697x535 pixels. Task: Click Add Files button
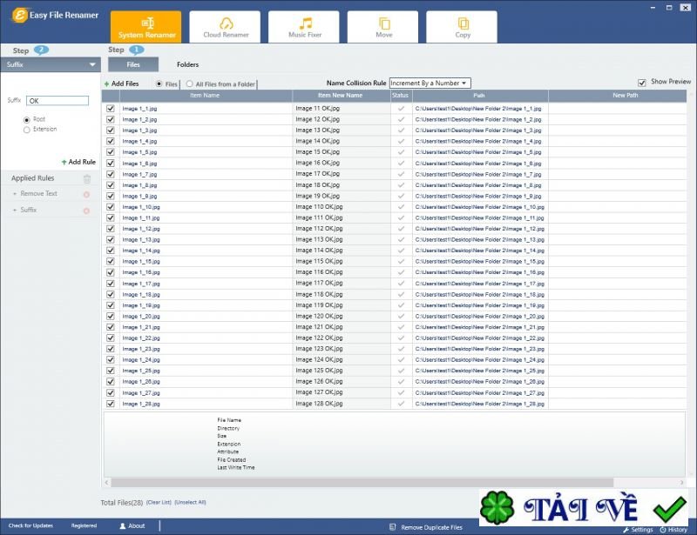(121, 84)
